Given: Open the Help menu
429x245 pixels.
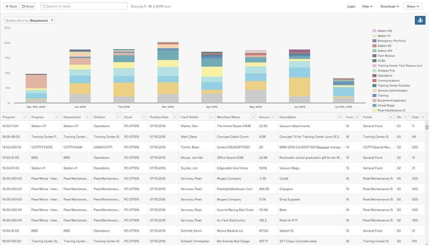Looking at the screenshot, I should tap(367, 6).
